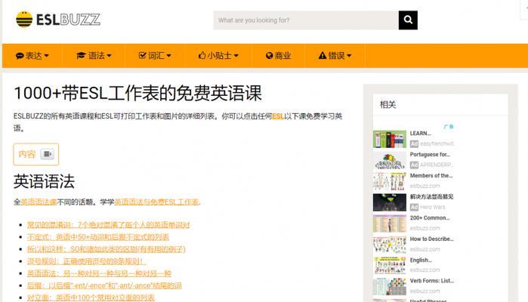
Task: Open the 英语语法 另一种对另一种 link
Action: tap(100, 273)
